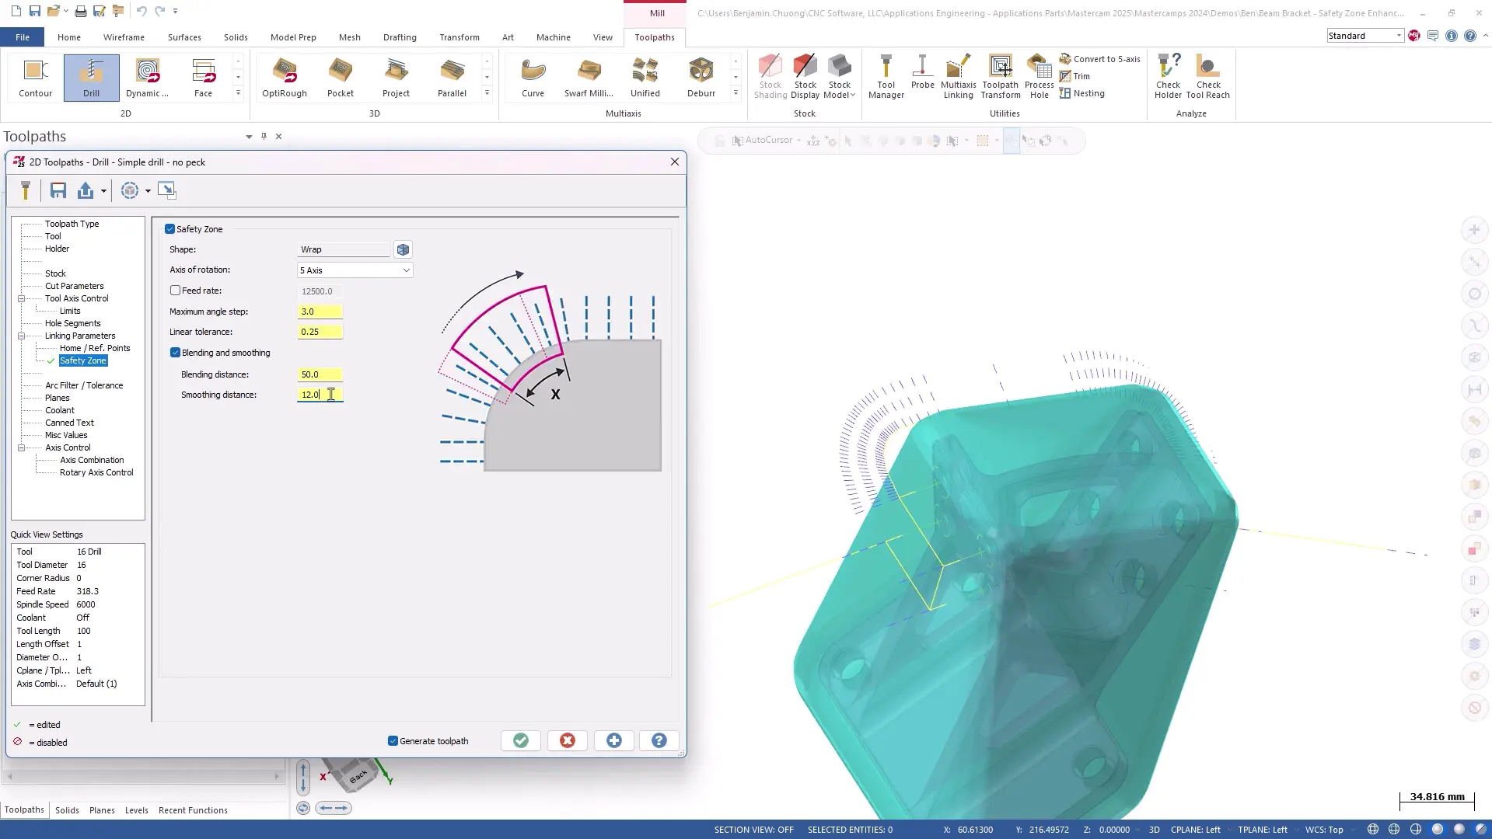Toggle Blending and smoothing checkbox
The width and height of the screenshot is (1492, 839).
176,353
